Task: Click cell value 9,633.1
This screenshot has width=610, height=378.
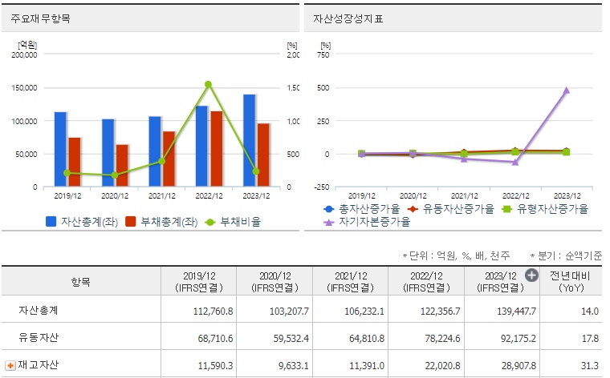Action: [x=294, y=365]
